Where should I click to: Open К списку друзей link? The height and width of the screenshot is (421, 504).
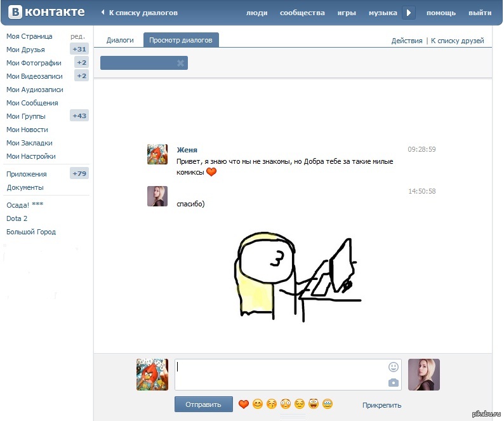457,41
